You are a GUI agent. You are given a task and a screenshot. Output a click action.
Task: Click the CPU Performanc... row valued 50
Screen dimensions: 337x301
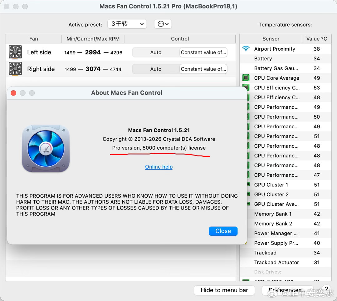coord(289,117)
